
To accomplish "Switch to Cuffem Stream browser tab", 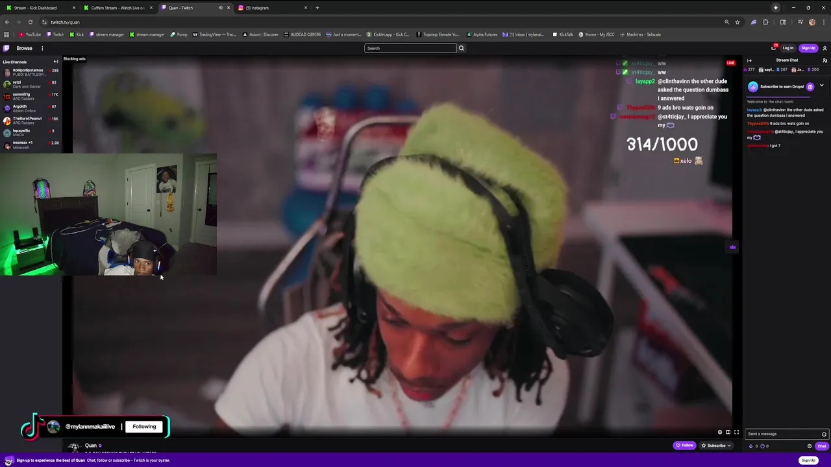I will [118, 8].
